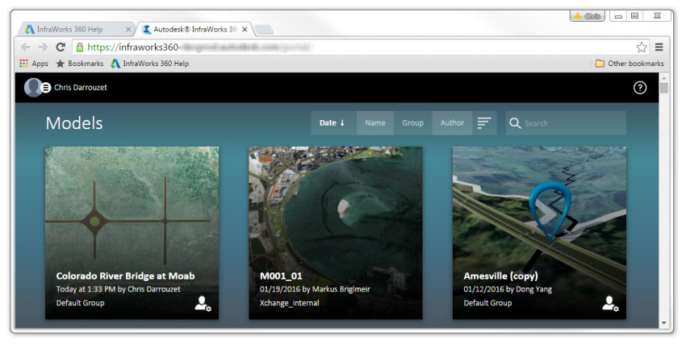Click Default Group on the Amesville card
686x344 pixels.
coord(487,303)
